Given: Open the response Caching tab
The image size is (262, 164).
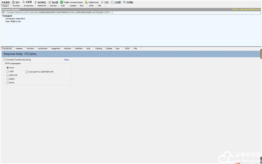Looking at the screenshot, I should 99,49.
